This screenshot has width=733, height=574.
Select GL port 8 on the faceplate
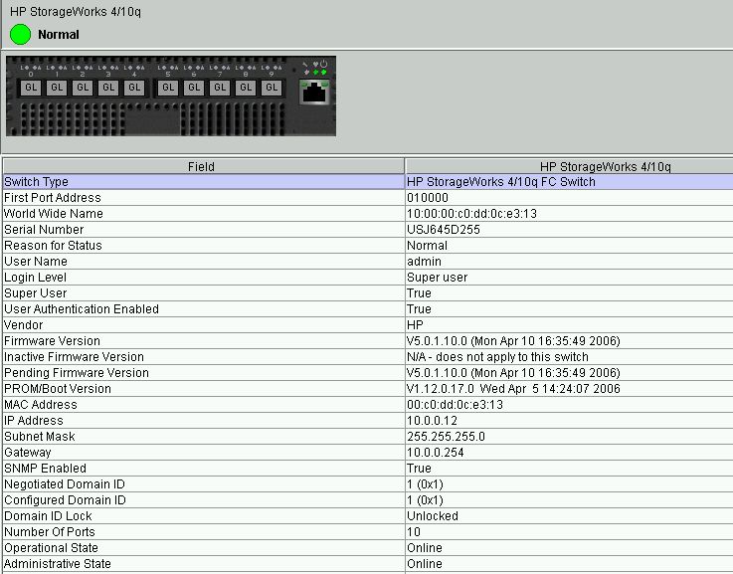point(246,88)
